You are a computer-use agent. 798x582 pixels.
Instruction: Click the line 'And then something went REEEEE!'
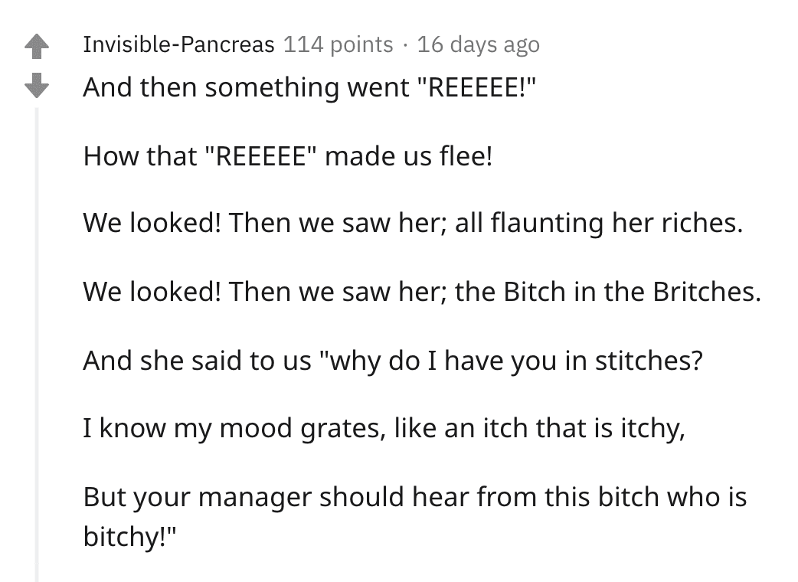coord(309,87)
